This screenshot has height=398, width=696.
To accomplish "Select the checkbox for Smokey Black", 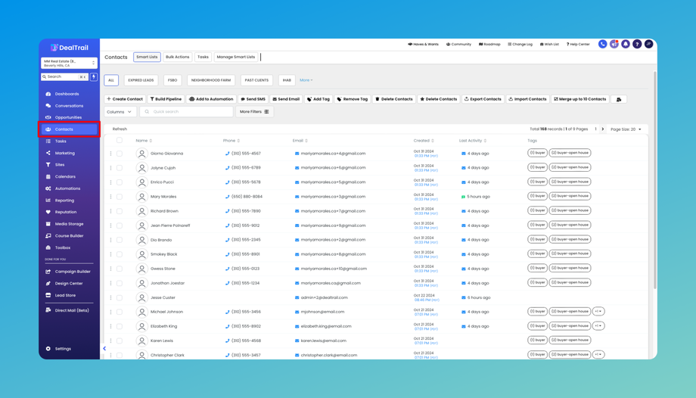I will [x=120, y=254].
